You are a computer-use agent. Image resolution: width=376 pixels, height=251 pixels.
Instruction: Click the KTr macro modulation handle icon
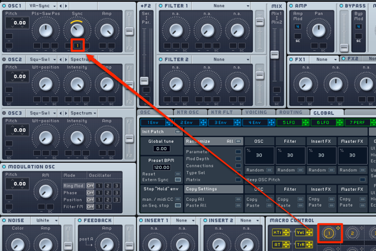(x=286, y=232)
